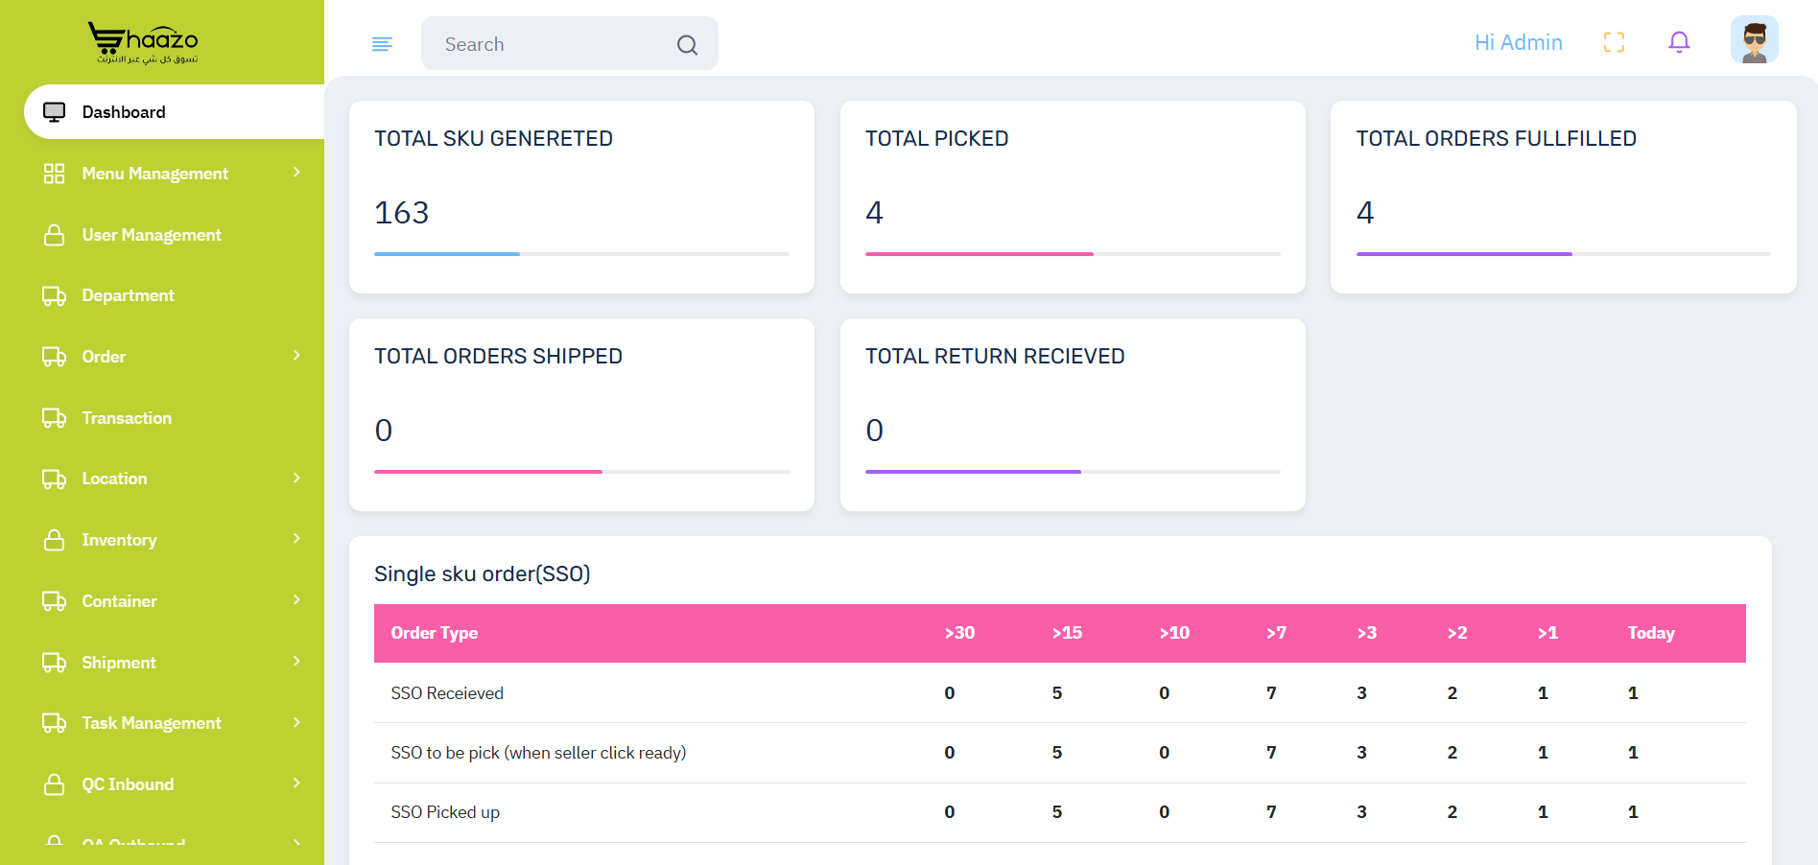Click the TOTAL ORDERS SHIPPED card title
This screenshot has height=865, width=1818.
498,357
